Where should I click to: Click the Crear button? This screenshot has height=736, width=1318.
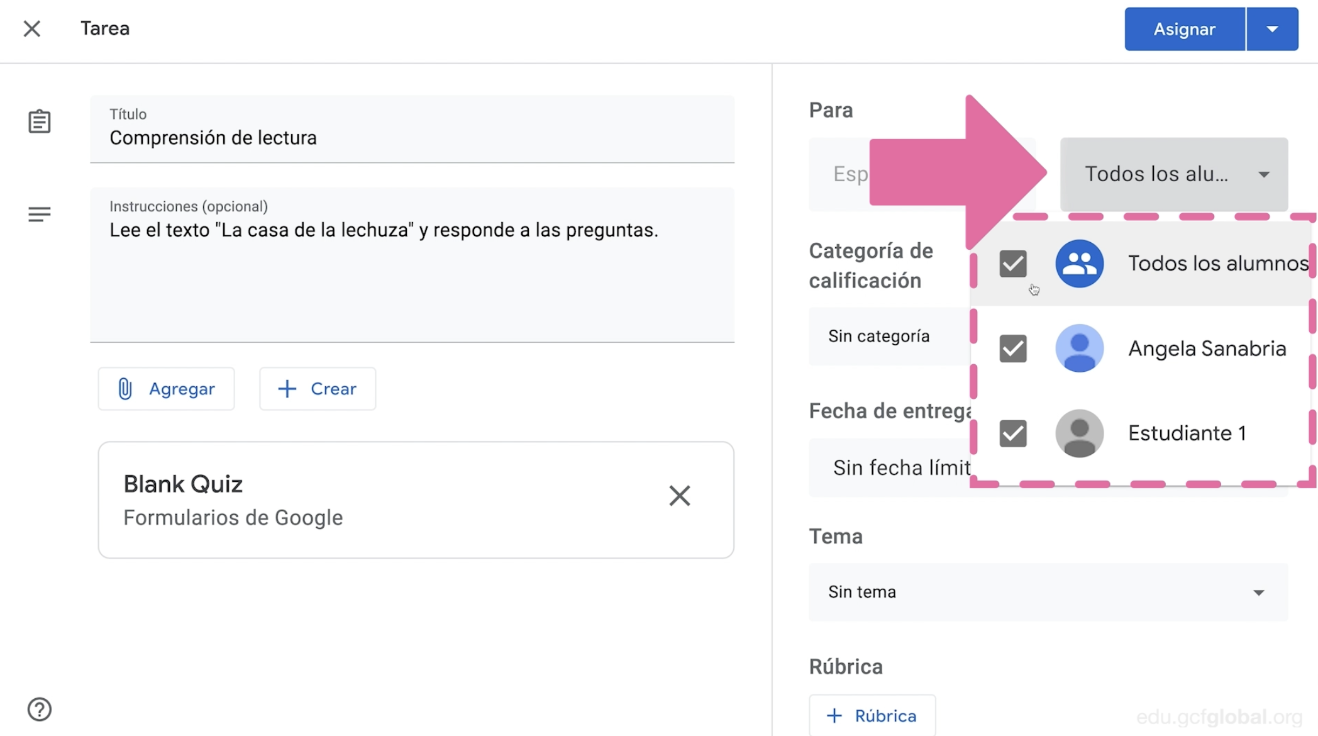(318, 389)
